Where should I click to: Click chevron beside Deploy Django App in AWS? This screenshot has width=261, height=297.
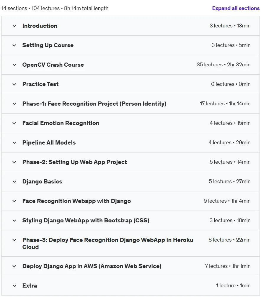tap(14, 266)
